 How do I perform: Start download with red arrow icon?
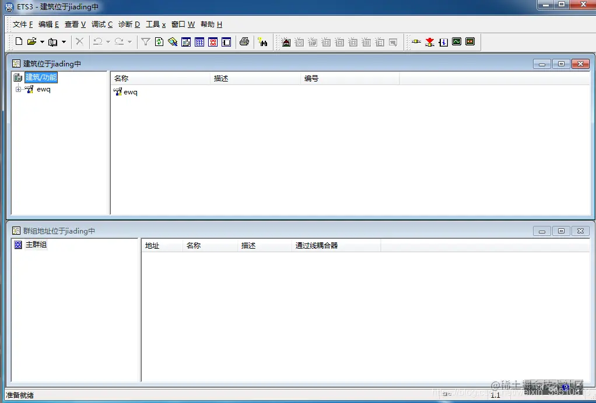(430, 42)
